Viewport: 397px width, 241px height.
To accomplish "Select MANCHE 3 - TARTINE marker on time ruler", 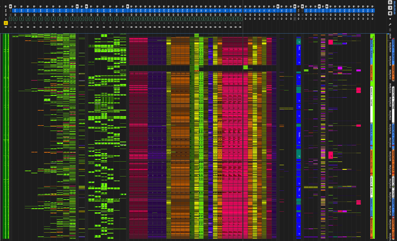I will tap(393, 104).
